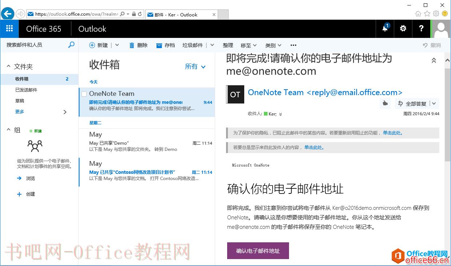
Task: Open the 移至 move-to dropdown
Action: 249,45
